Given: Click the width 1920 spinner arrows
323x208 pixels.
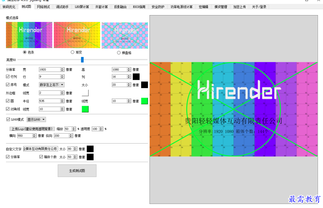Looking at the screenshot, I should click(x=62, y=70).
